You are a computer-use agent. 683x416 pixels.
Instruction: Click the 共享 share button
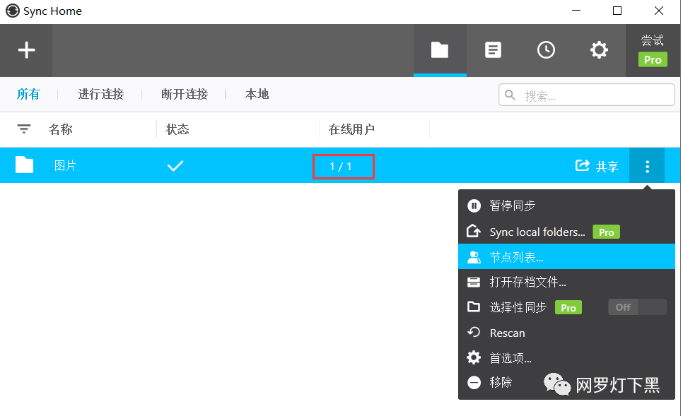597,166
